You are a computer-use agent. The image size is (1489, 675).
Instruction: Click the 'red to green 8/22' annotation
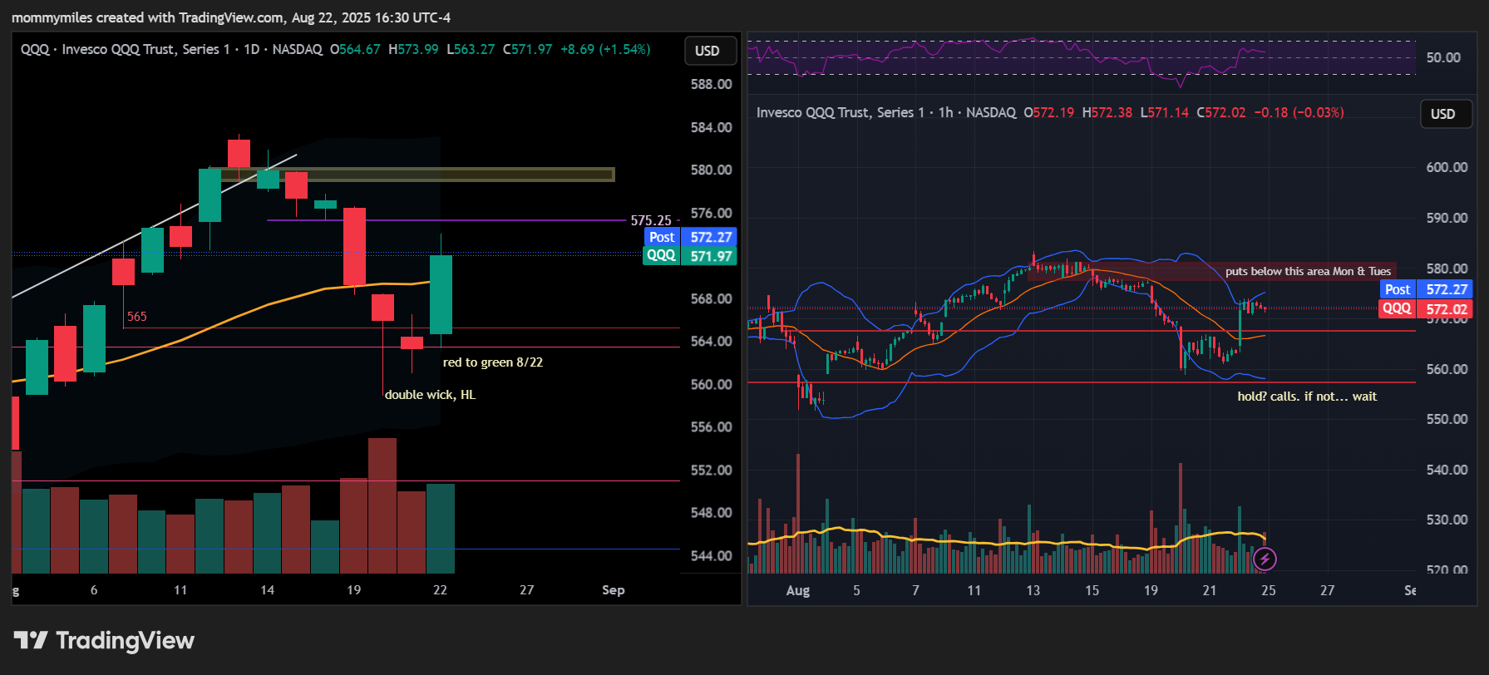click(493, 362)
